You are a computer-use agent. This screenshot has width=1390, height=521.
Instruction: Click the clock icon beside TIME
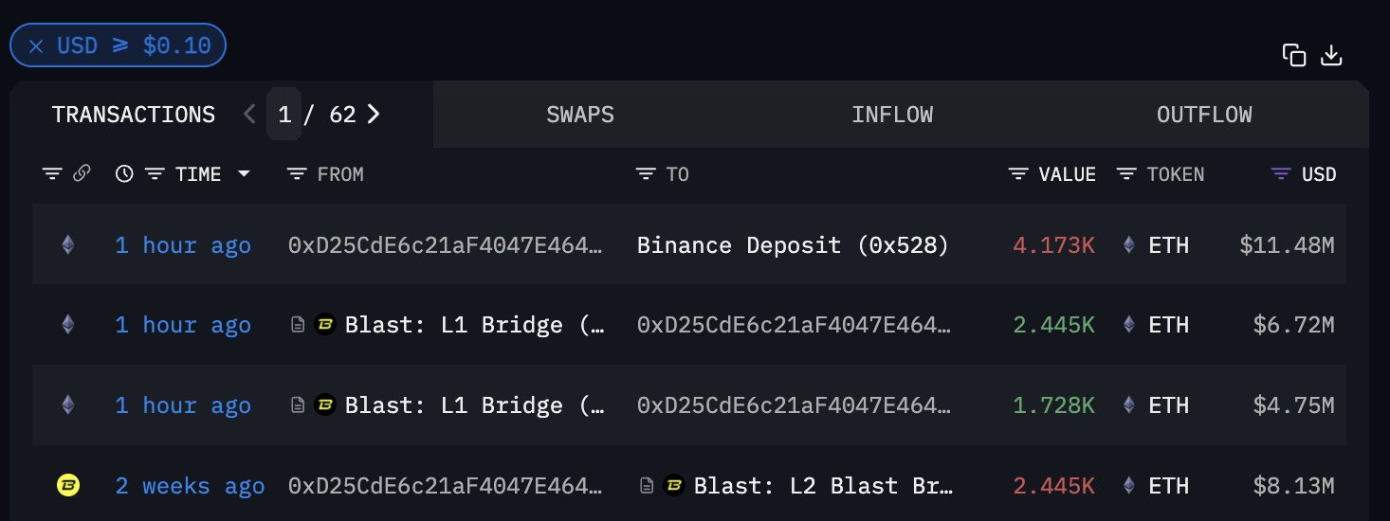click(x=124, y=173)
